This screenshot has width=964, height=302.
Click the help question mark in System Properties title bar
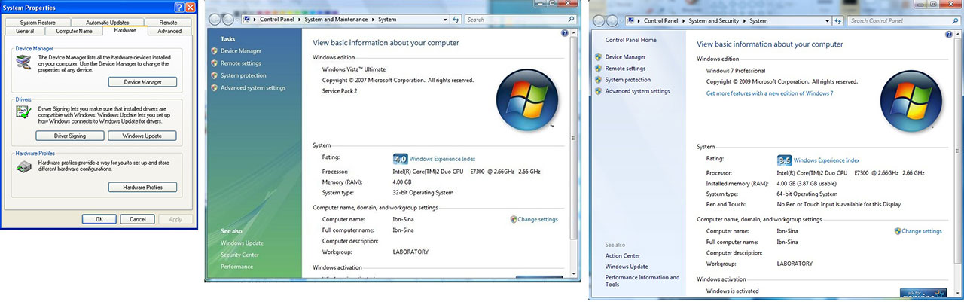(179, 8)
